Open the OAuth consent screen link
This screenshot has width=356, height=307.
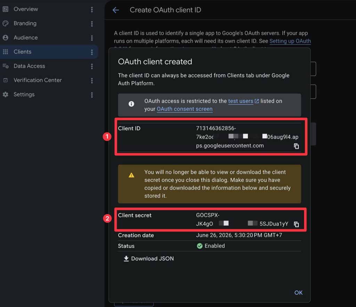pos(185,109)
